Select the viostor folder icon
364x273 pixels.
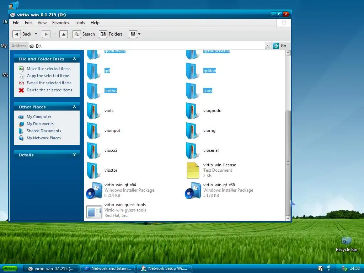(93, 171)
